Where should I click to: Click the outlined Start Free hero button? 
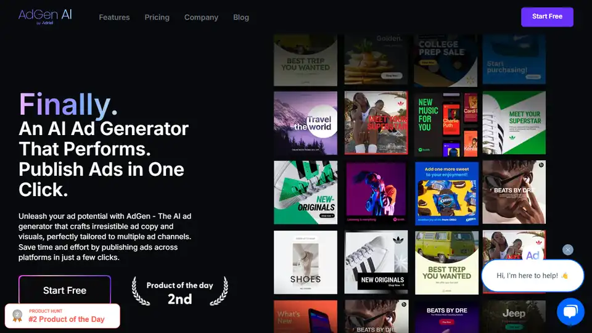coord(65,290)
